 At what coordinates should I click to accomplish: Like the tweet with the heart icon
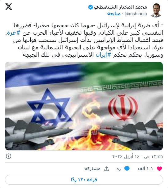point(159,169)
